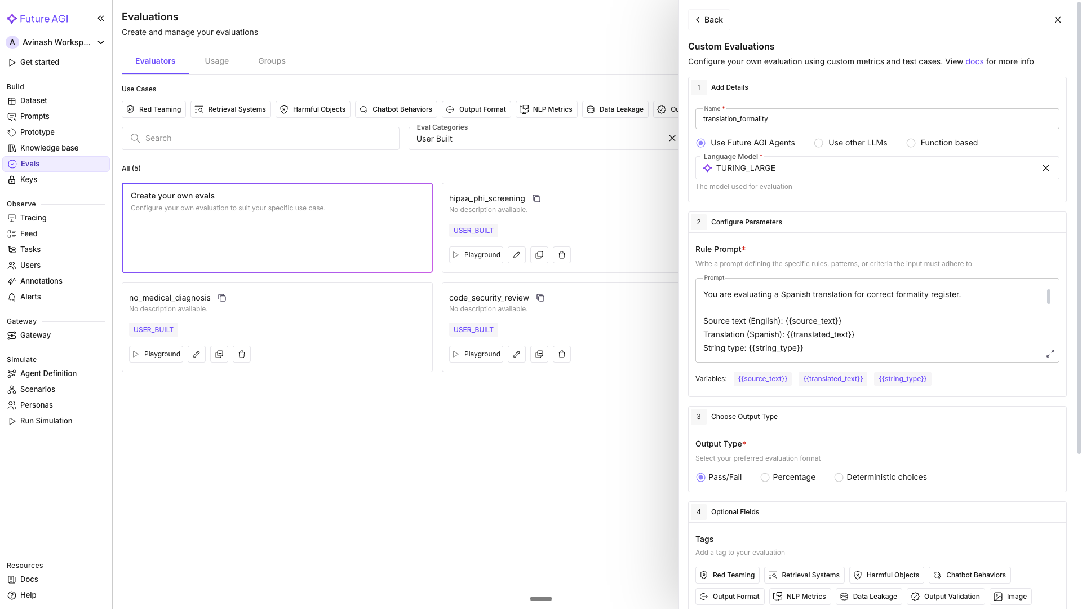Image resolution: width=1082 pixels, height=609 pixels.
Task: Select the Use other LLMs option
Action: [819, 143]
